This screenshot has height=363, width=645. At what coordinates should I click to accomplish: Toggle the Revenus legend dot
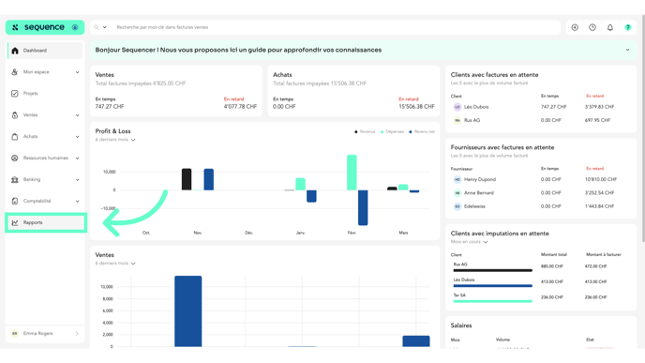click(x=356, y=131)
